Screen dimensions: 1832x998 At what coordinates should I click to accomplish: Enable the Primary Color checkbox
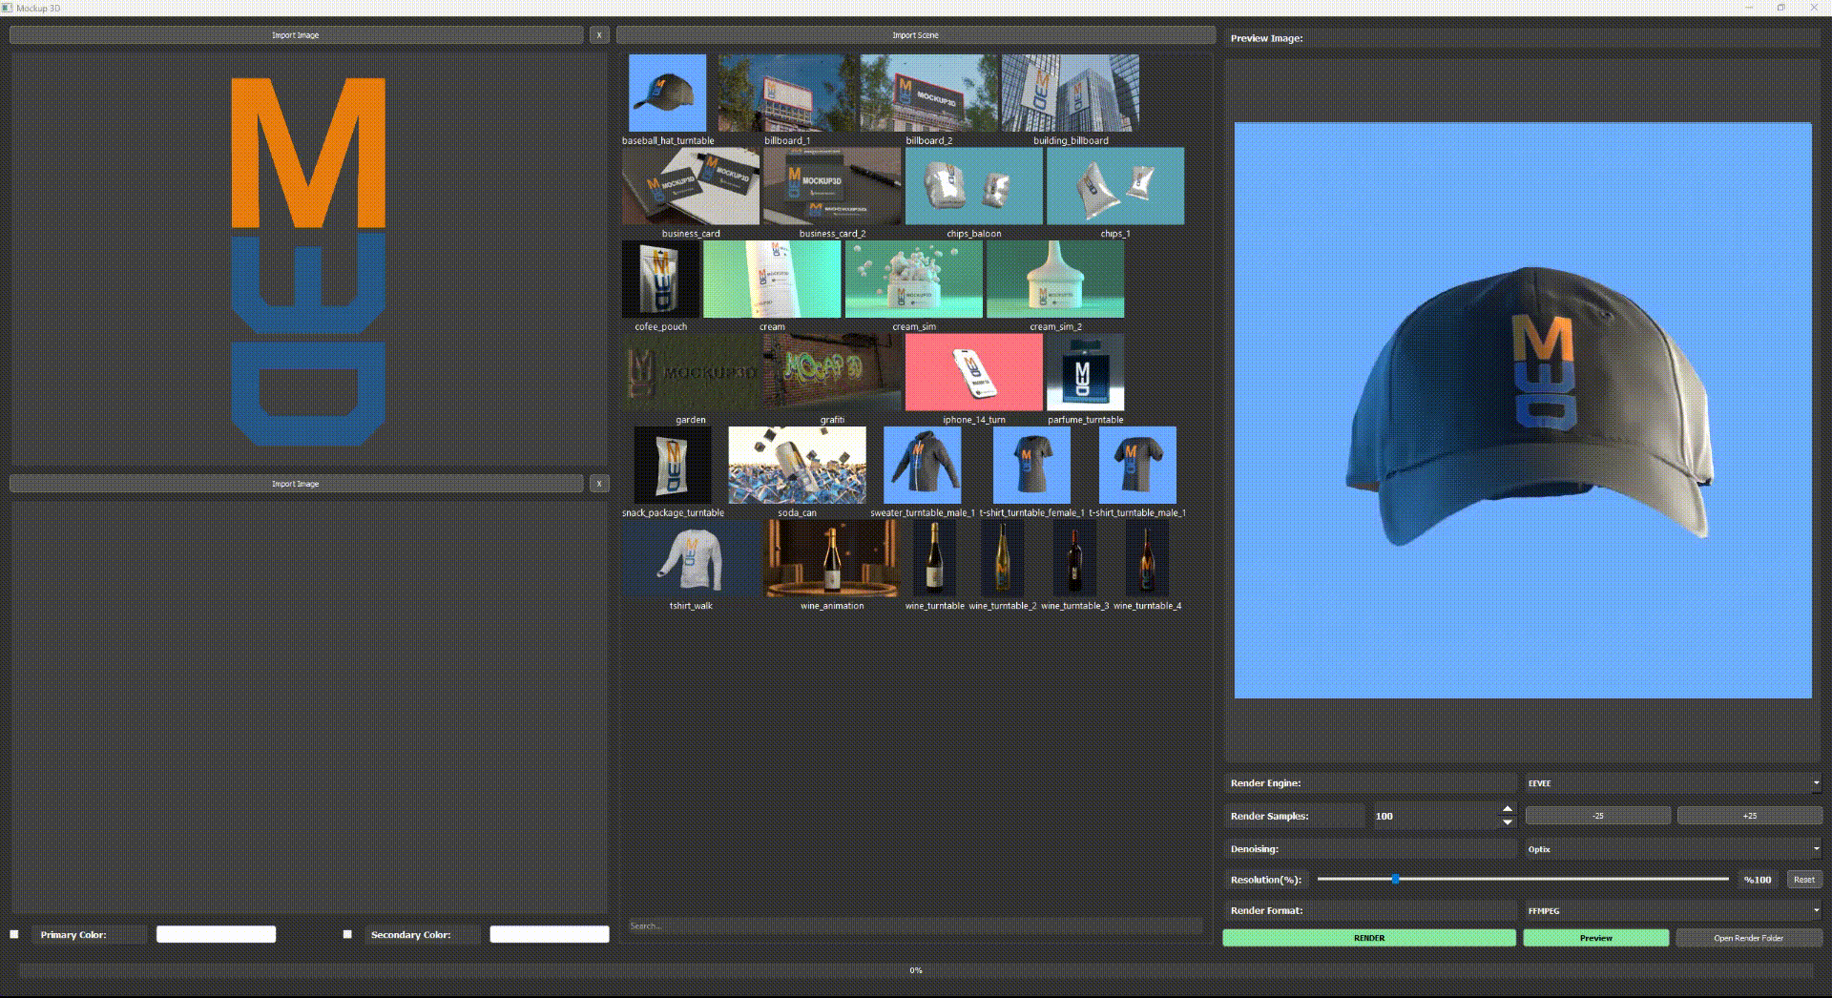14,934
